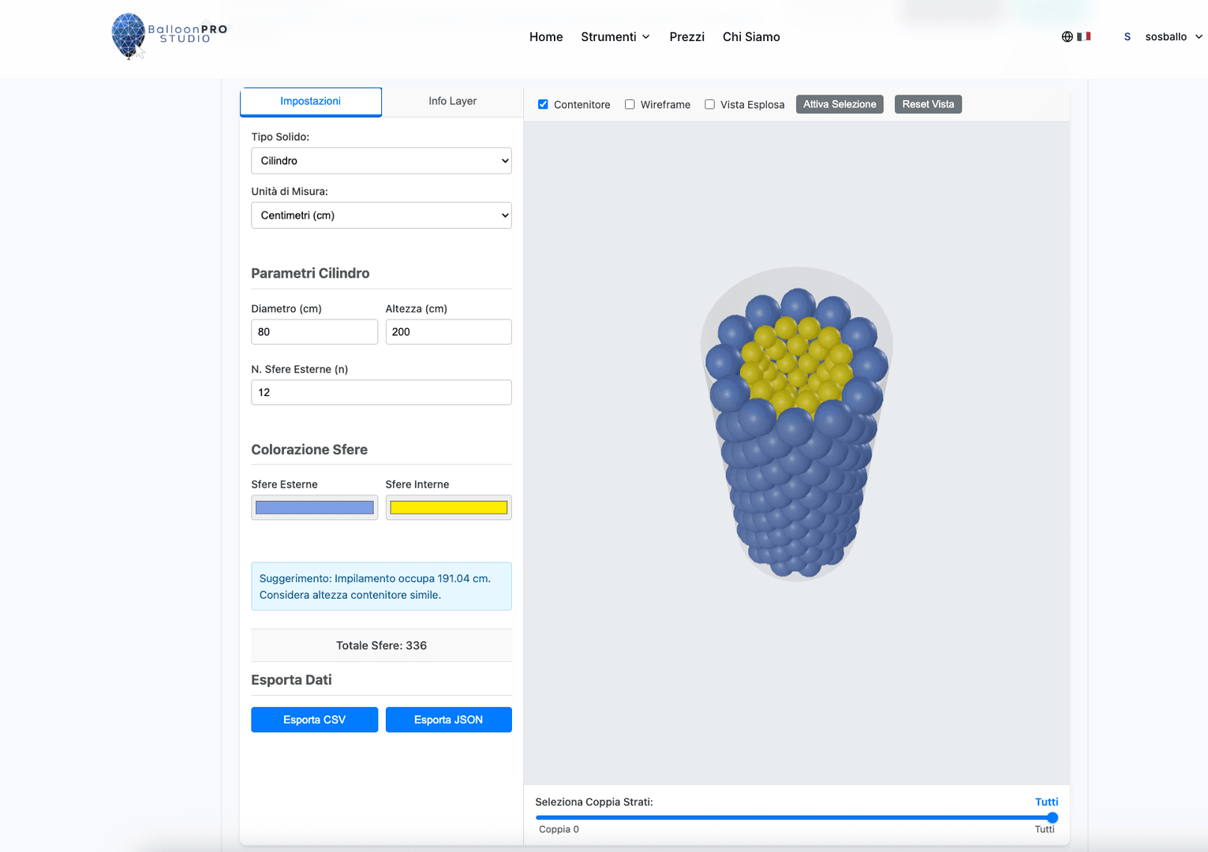Click the BalloonPRO Studio logo
Screen dimensions: 1208x852
click(x=169, y=36)
